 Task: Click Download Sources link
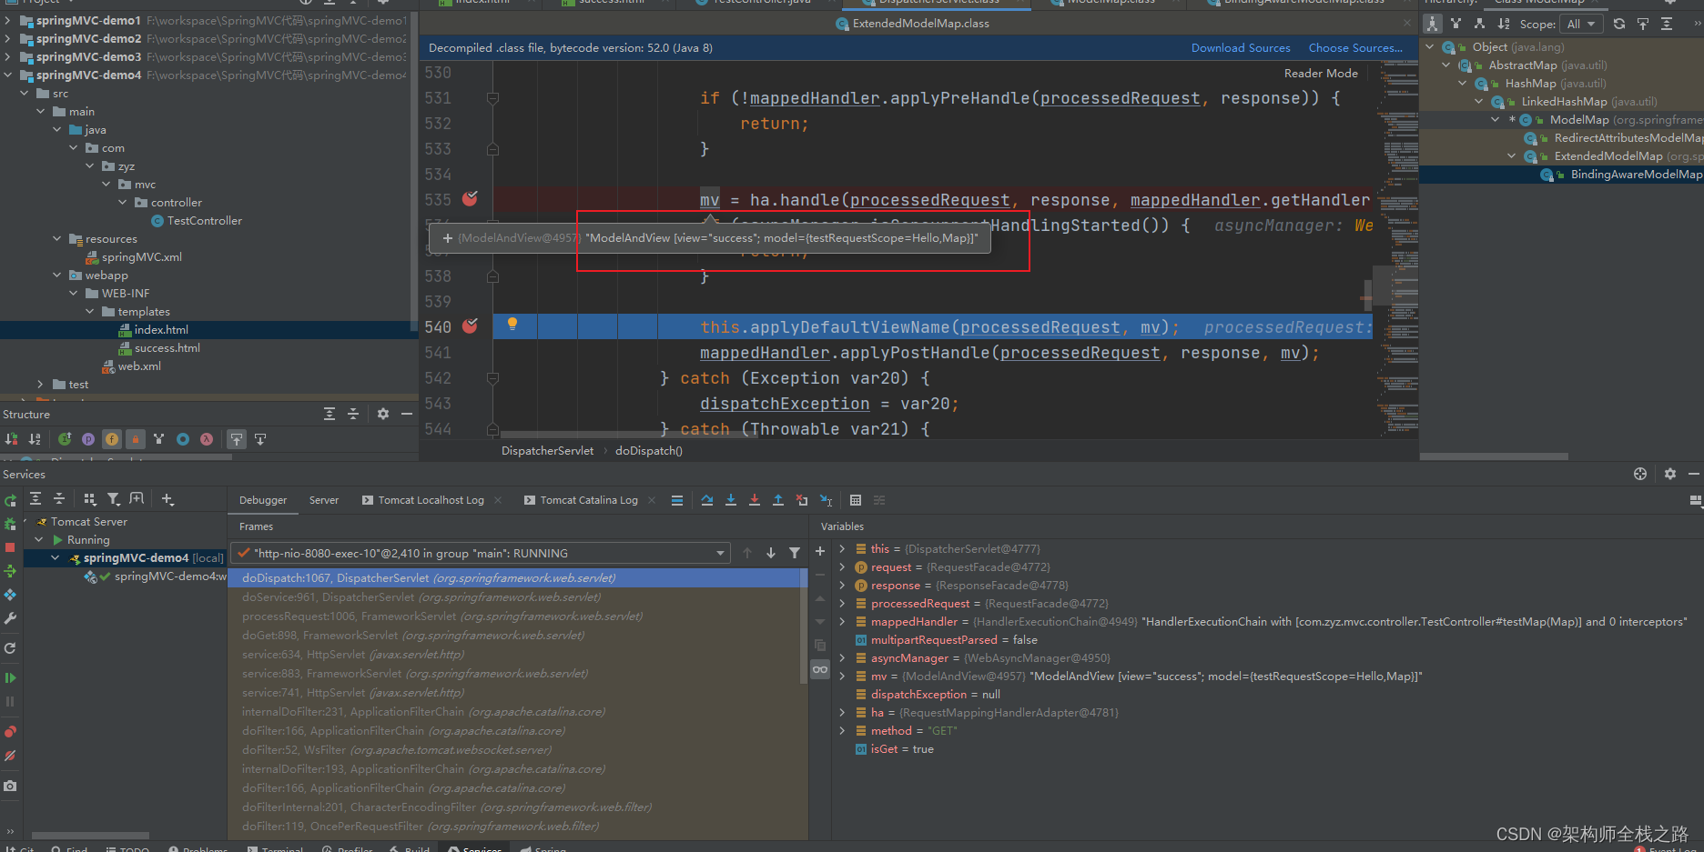1241,48
